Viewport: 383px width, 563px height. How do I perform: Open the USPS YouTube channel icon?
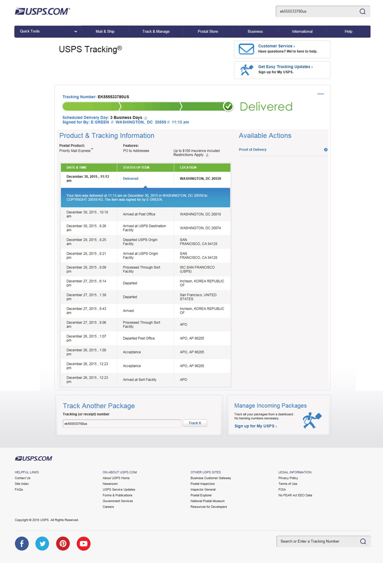click(x=84, y=543)
